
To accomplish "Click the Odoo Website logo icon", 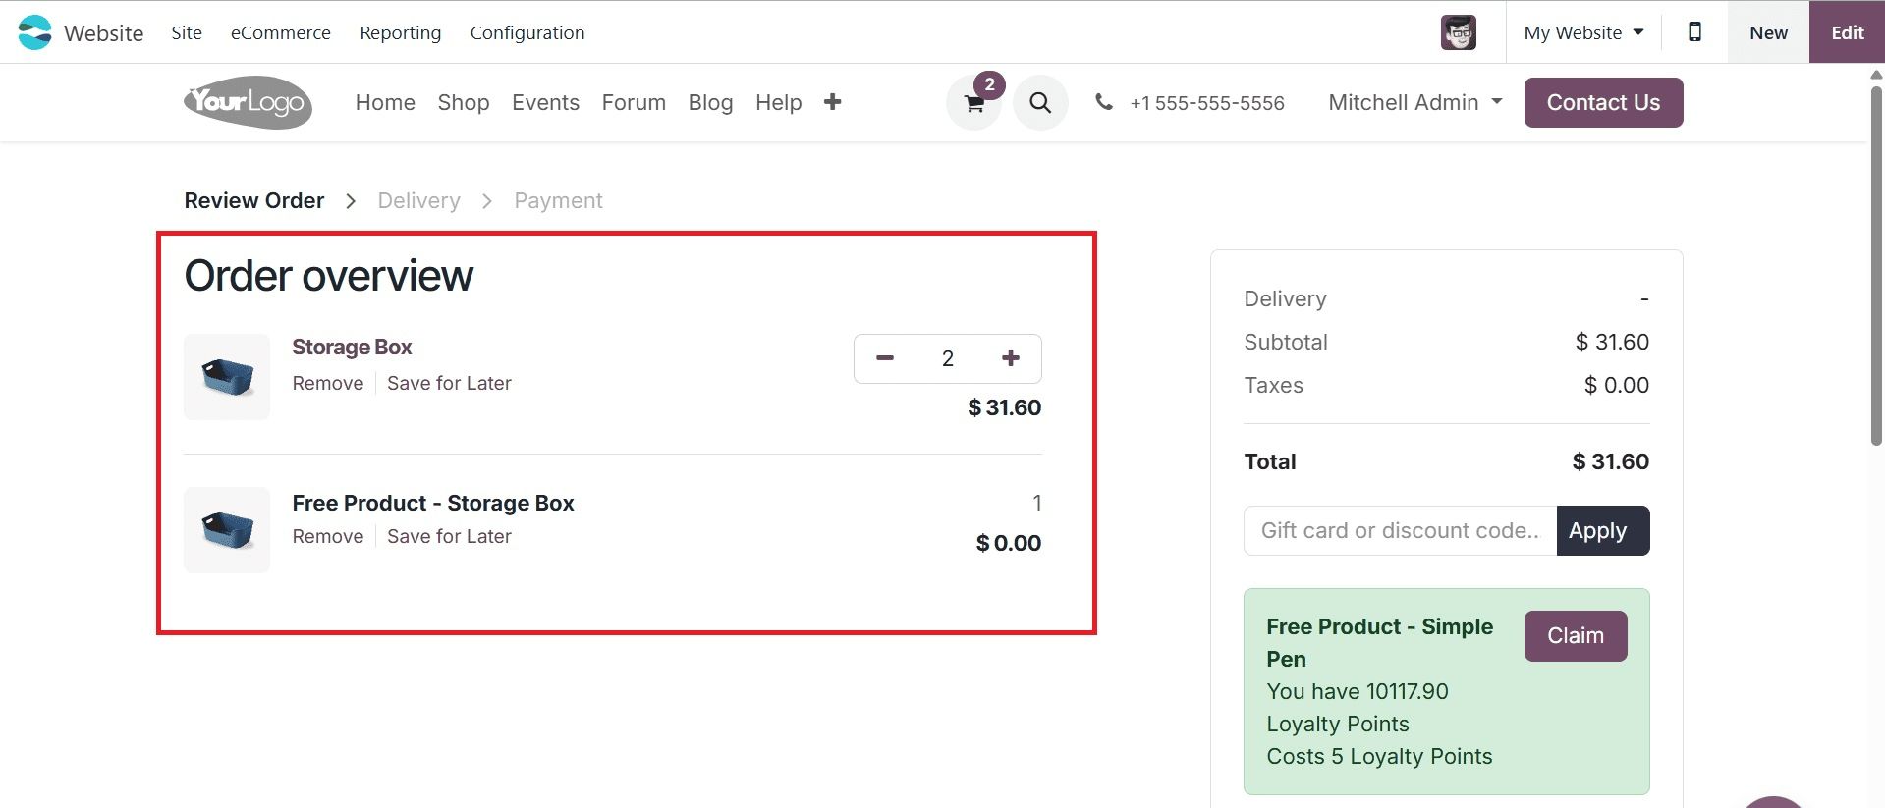I will click(x=34, y=31).
